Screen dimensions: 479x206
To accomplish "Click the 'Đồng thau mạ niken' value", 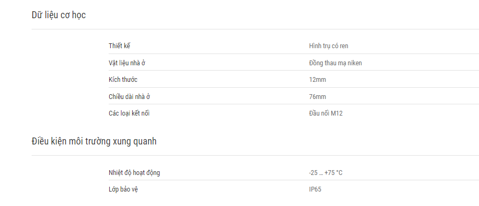I will 336,63.
